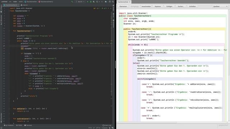
Task: Click 'import java.util.Scanner;' in BlueJ source
Action: tap(133, 13)
